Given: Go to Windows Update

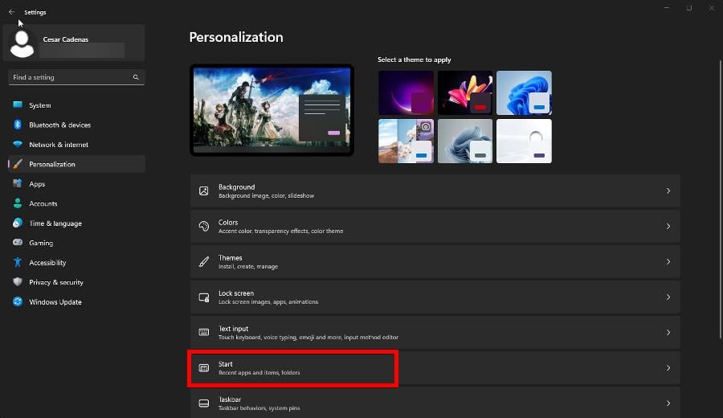Looking at the screenshot, I should [76, 301].
